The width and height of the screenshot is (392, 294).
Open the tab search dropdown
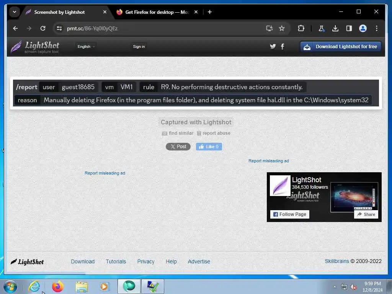15,12
